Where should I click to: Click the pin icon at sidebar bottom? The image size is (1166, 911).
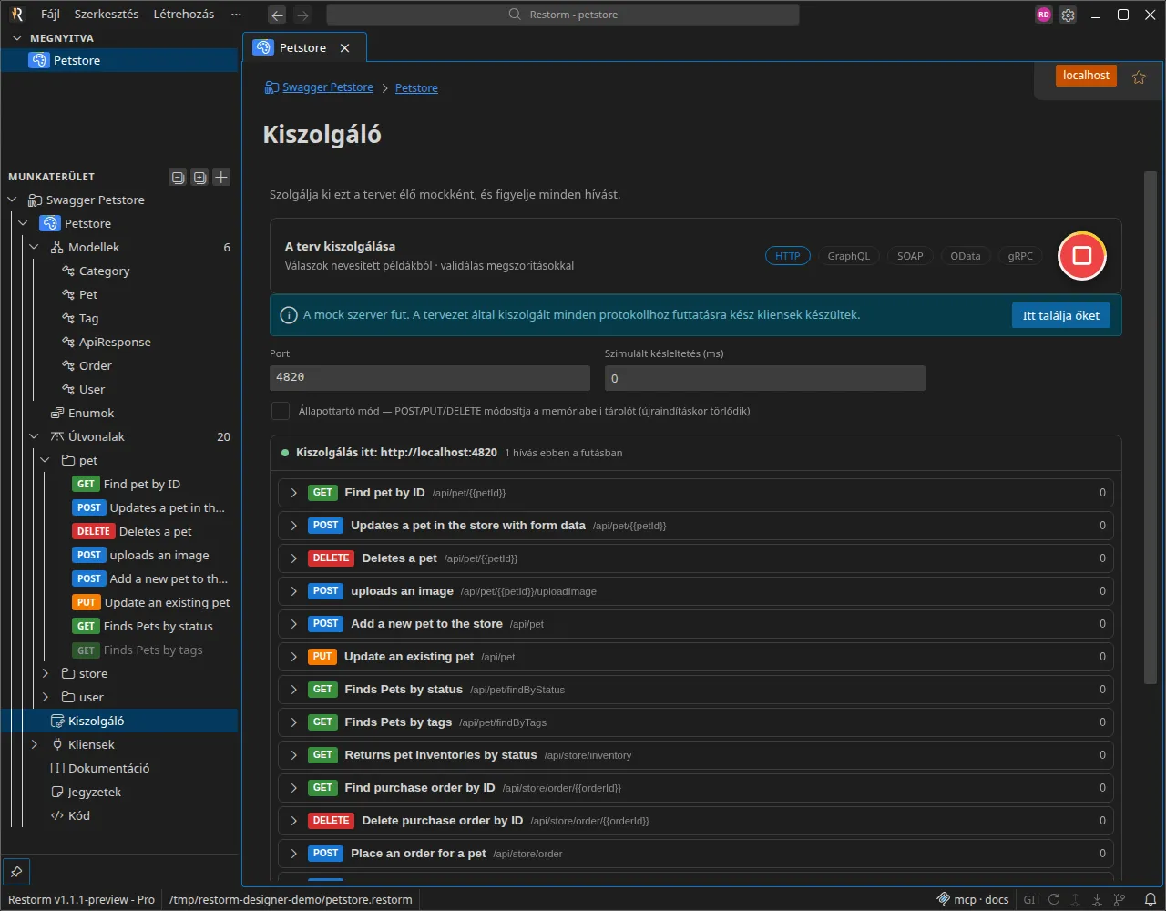(16, 872)
